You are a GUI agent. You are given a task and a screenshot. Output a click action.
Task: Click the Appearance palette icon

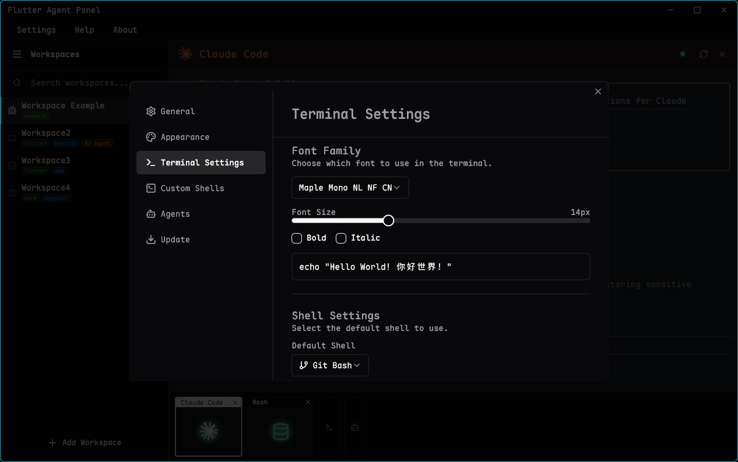point(151,137)
